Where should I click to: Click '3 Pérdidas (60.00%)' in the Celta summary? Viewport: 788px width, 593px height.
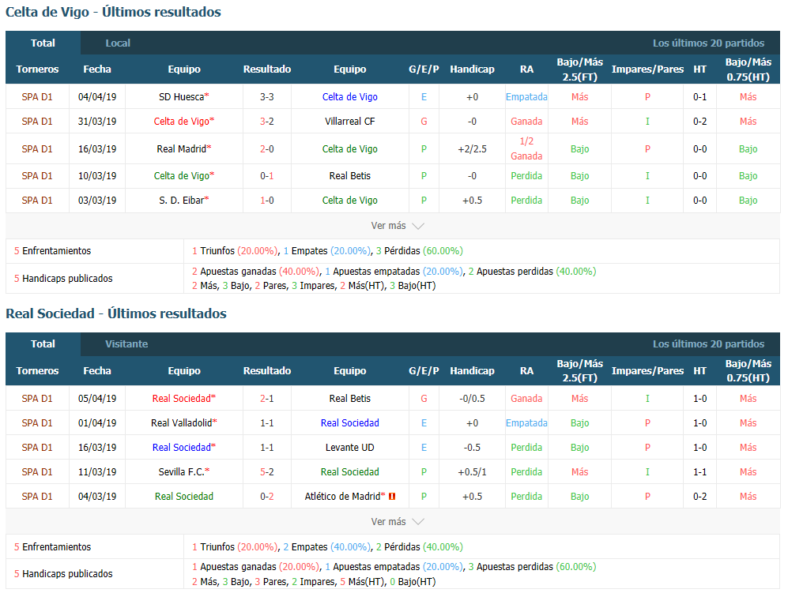click(420, 251)
